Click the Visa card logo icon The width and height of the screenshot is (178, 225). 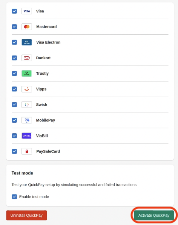click(27, 11)
